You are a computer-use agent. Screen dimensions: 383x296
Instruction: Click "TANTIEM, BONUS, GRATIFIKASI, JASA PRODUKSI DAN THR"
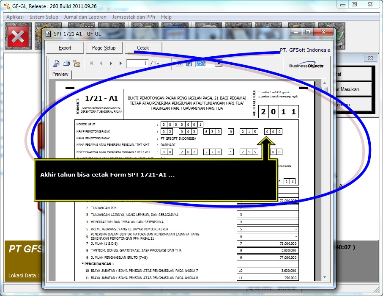pyautogui.click(x=136, y=250)
